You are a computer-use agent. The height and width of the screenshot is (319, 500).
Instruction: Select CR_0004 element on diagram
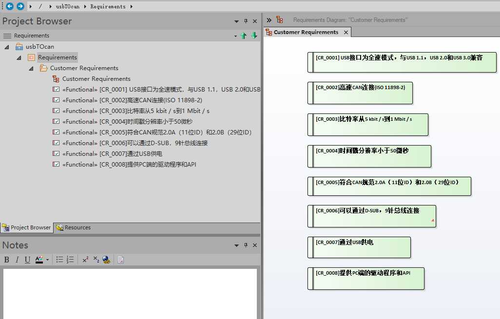(x=369, y=156)
